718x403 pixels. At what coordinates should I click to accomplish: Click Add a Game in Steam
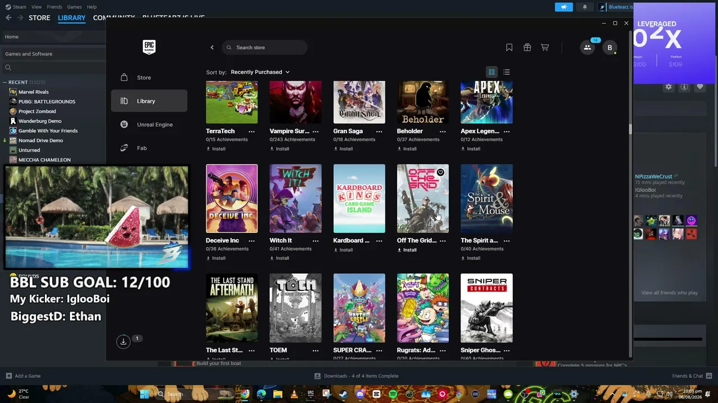tap(23, 376)
